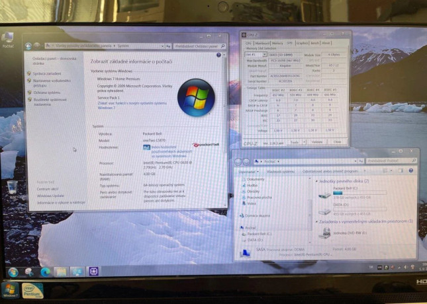Open address history dropdown in System window
This screenshot has width=427, height=304.
pyautogui.click(x=163, y=46)
